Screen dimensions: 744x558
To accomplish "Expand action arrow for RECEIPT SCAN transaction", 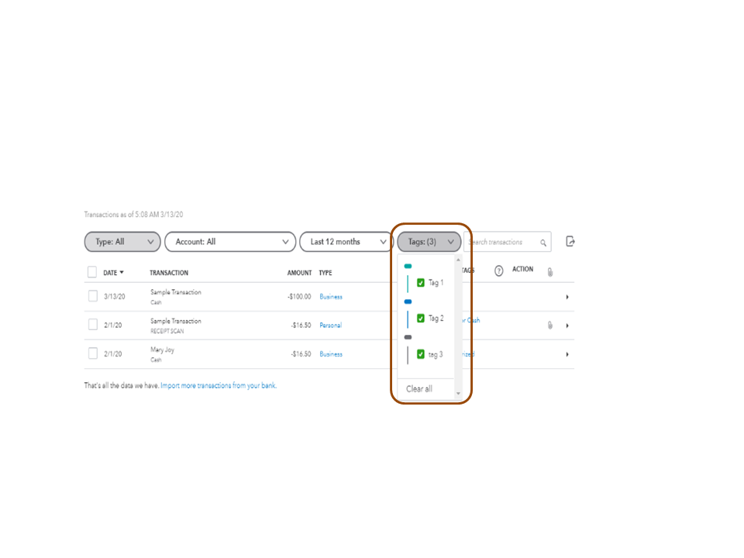I will (567, 325).
